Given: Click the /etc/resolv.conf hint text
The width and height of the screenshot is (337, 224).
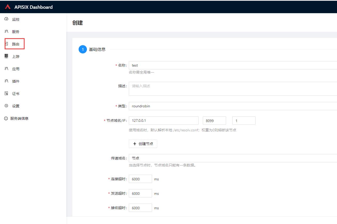Looking at the screenshot, I should click(x=183, y=130).
